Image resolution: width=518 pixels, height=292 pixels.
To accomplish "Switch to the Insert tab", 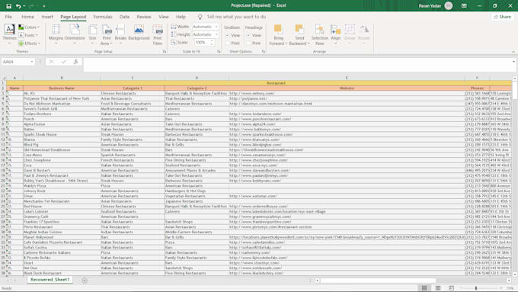I will tap(47, 17).
